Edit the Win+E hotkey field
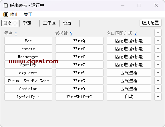Image resolution: width=165 pixels, height=127 pixels. click(x=79, y=73)
